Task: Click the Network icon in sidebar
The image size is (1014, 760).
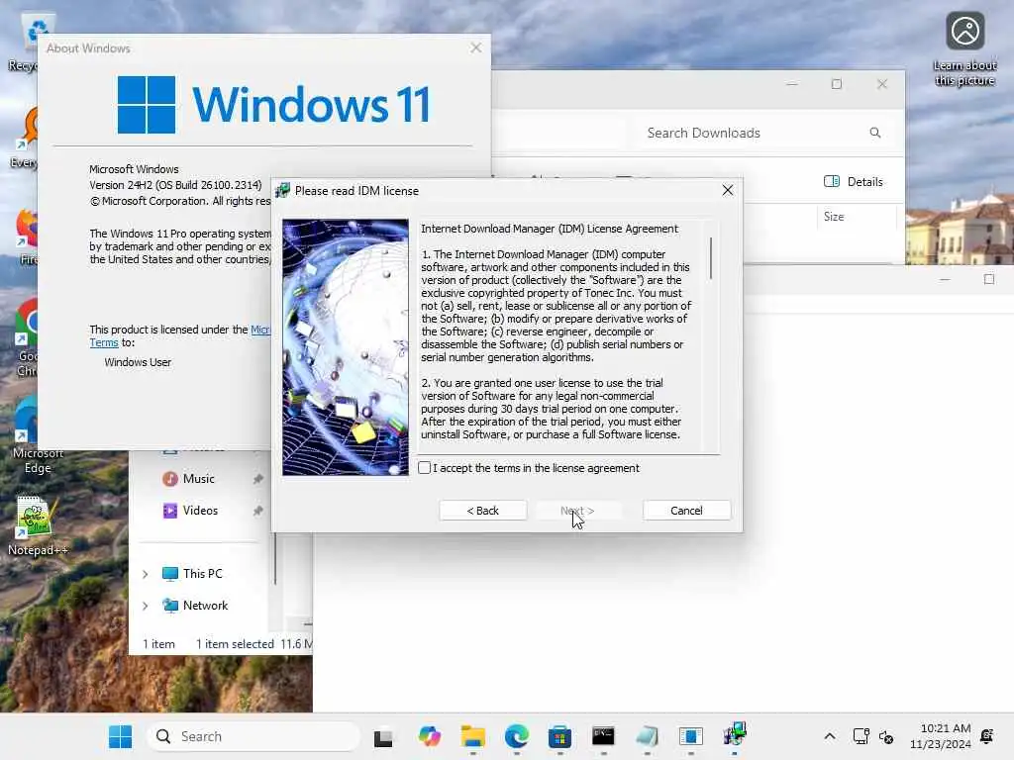Action: [170, 606]
